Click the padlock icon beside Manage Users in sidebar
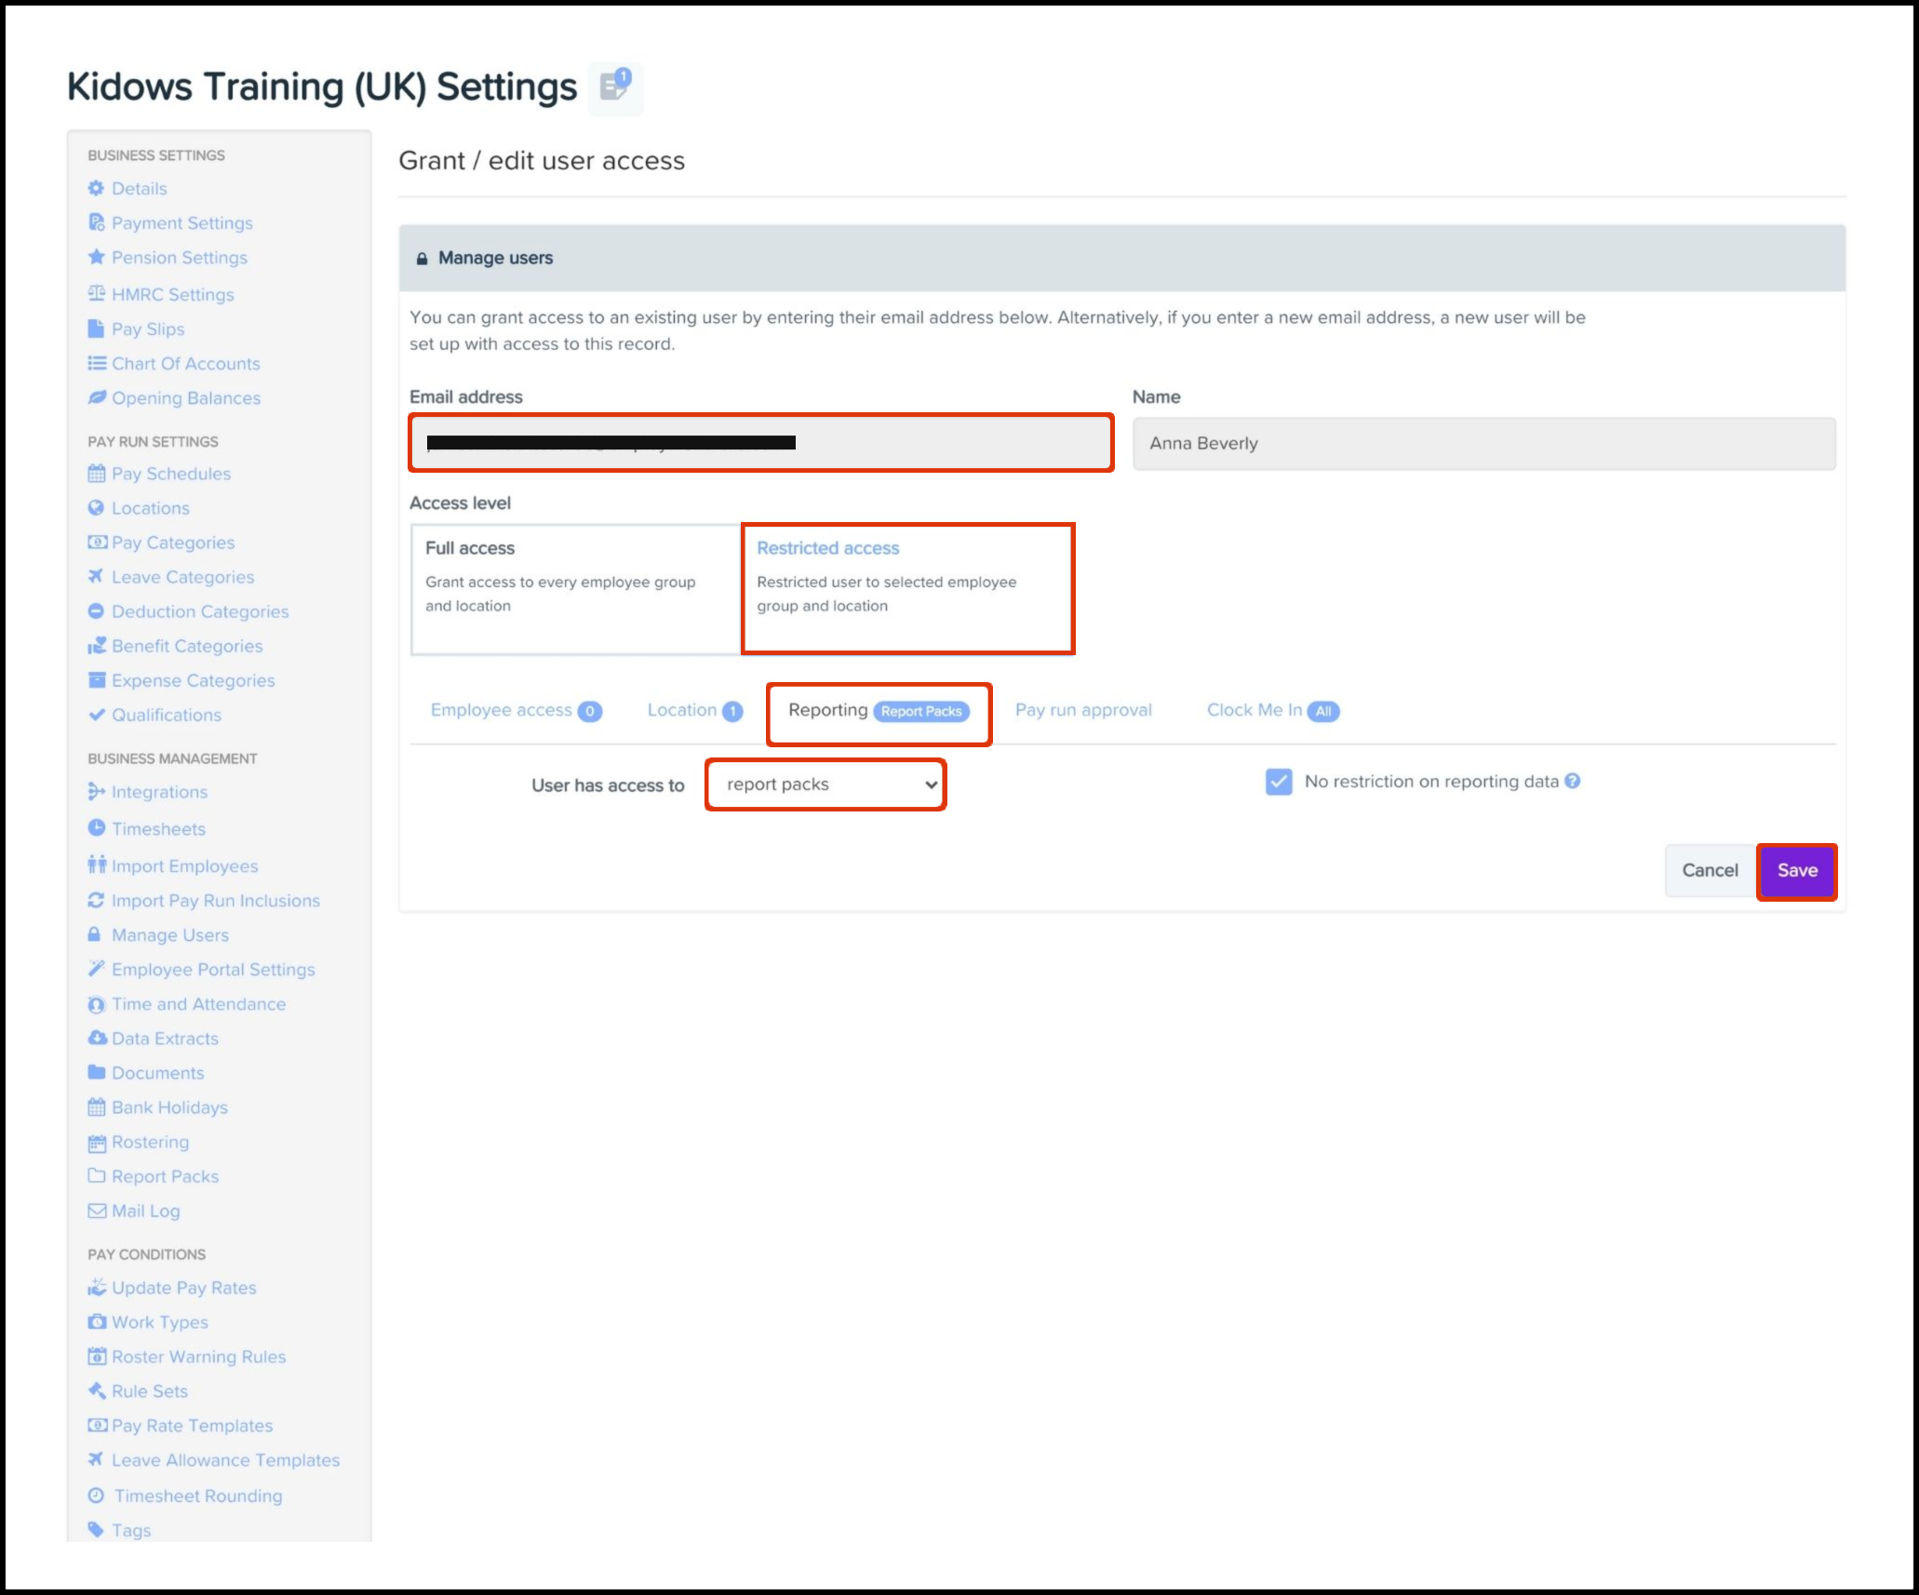Image resolution: width=1919 pixels, height=1595 pixels. [x=94, y=934]
